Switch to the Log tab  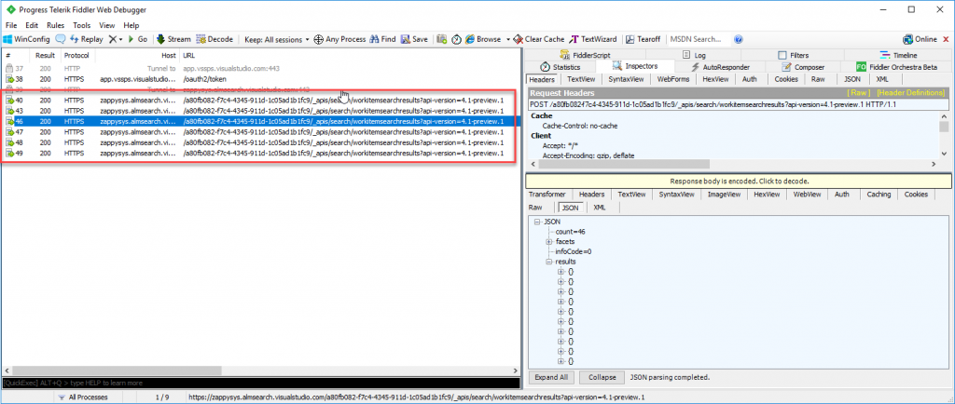[694, 55]
